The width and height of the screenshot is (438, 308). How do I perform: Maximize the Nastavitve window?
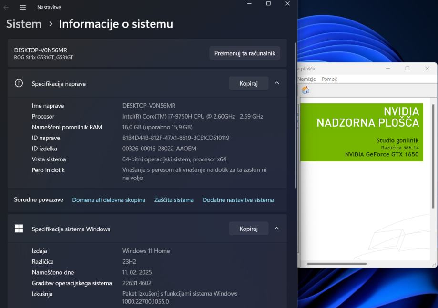coord(268,3)
